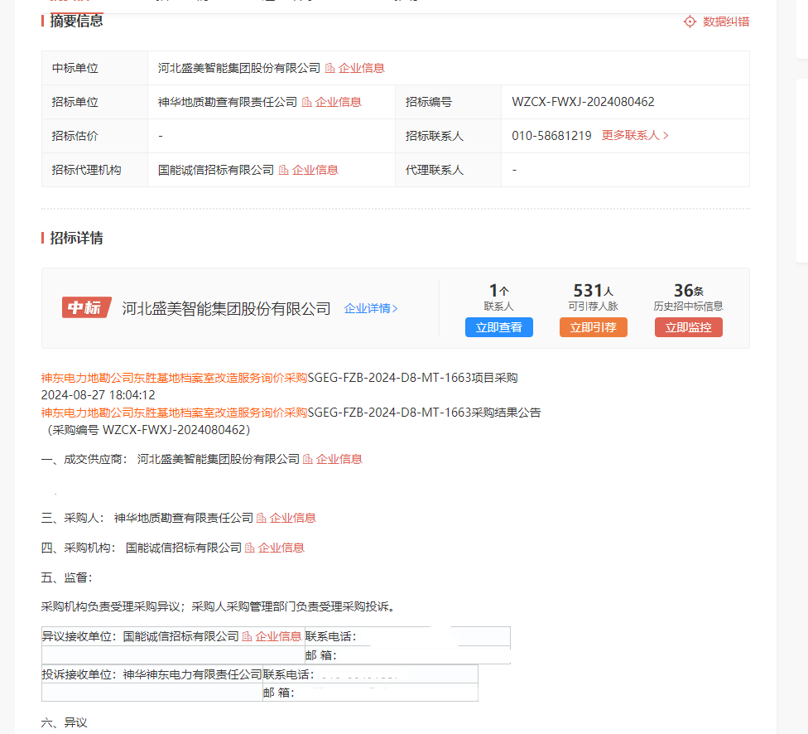The width and height of the screenshot is (808, 734).
Task: Click the 立即监控 red button
Action: click(689, 327)
